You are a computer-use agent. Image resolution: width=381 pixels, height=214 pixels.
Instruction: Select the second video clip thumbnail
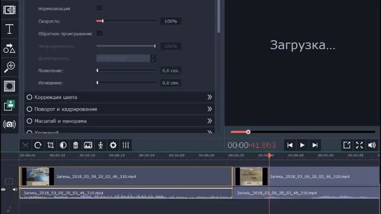tap(251, 177)
